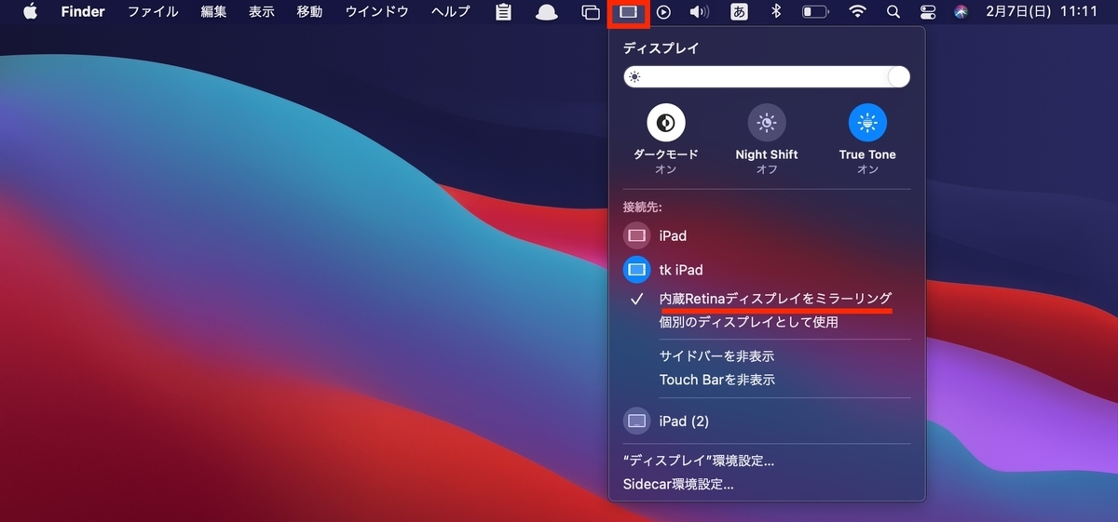
Task: Click the Display menu bar icon
Action: click(x=628, y=12)
